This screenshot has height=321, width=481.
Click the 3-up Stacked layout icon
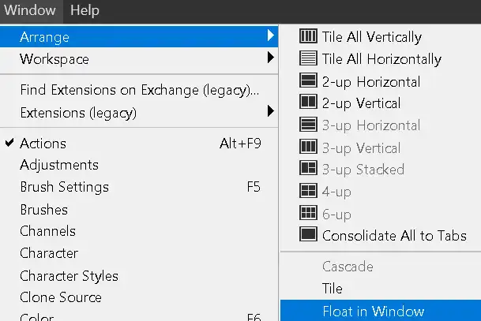coord(309,169)
